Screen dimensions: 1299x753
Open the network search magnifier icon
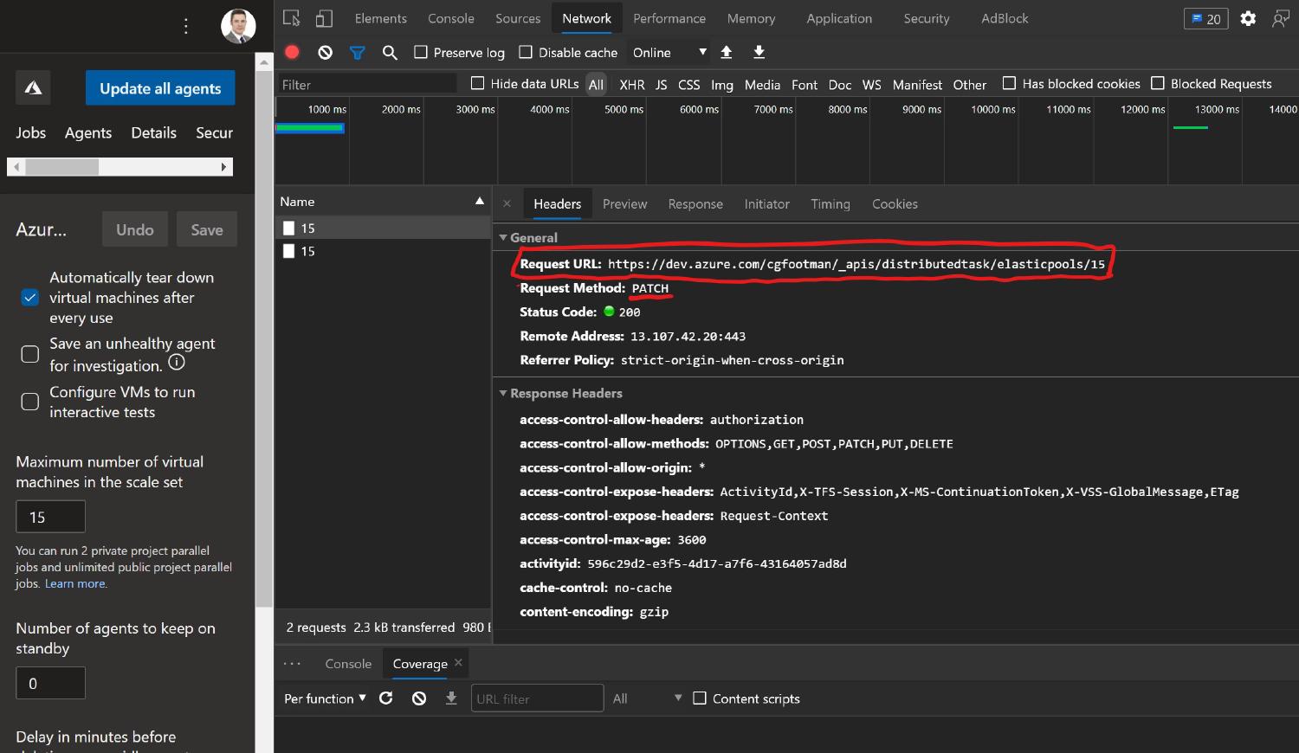click(x=390, y=53)
